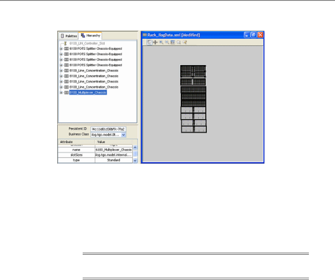Switch to the Palettes tab
The image size is (335, 280).
click(69, 36)
